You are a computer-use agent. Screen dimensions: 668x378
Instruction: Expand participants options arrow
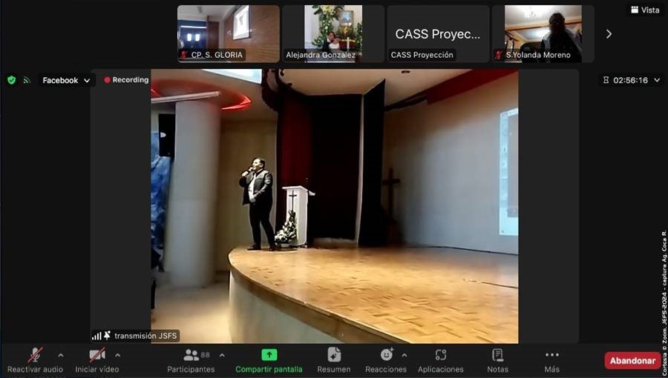click(222, 355)
